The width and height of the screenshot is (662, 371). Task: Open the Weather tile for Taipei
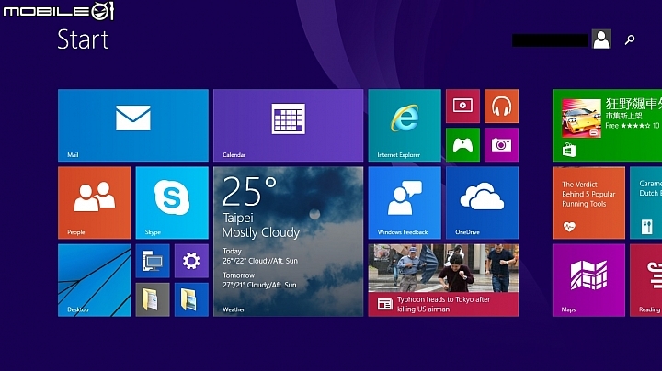tap(289, 242)
